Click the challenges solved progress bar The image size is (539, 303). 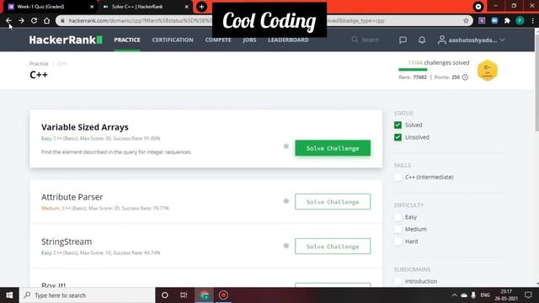click(x=434, y=70)
